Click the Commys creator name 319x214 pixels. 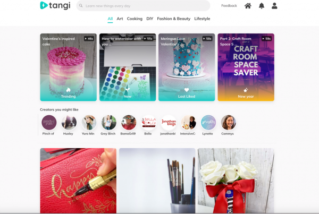(x=228, y=134)
